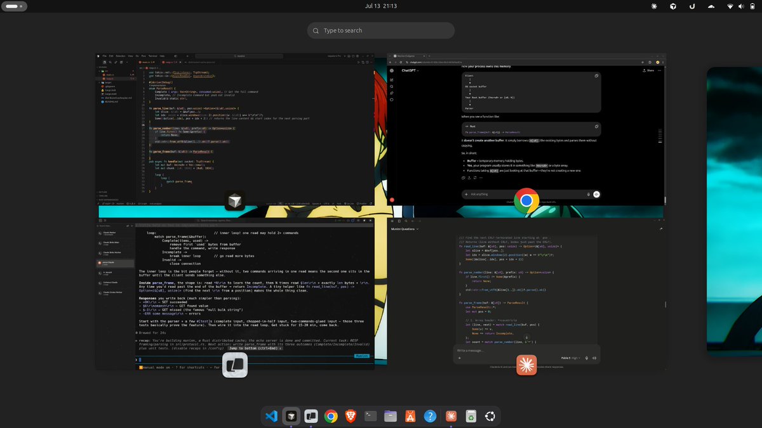The image size is (762, 428).
Task: Launch Google Chrome from the dock
Action: (331, 417)
